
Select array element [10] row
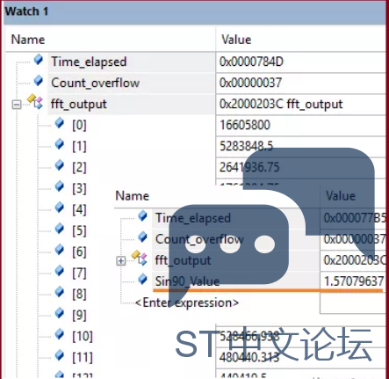83,337
